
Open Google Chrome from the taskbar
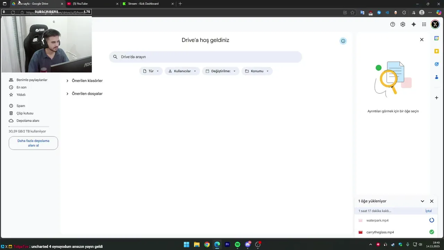(207, 244)
